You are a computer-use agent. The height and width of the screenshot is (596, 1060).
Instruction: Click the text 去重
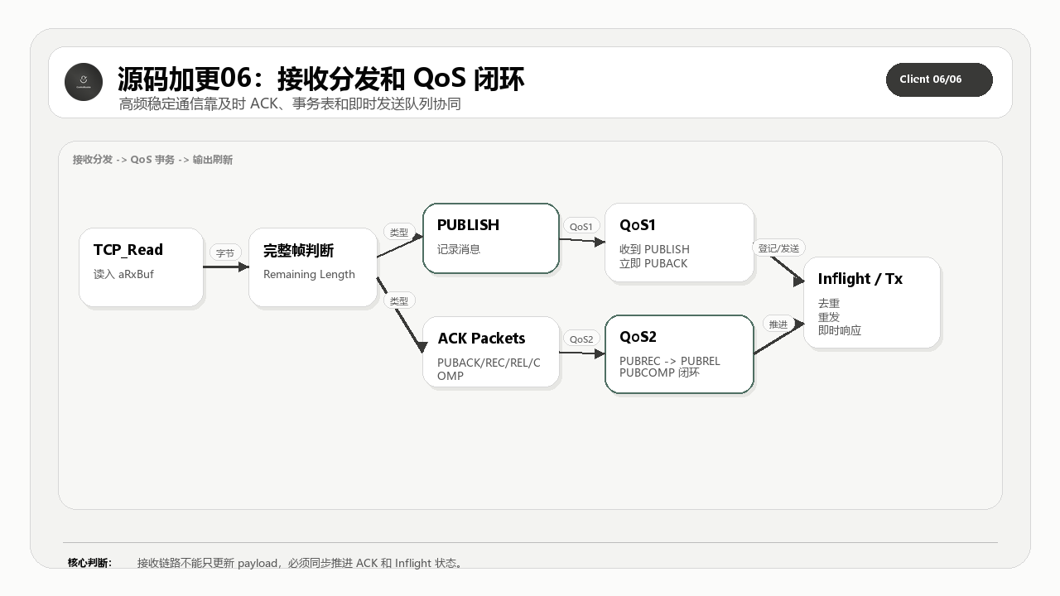click(829, 304)
